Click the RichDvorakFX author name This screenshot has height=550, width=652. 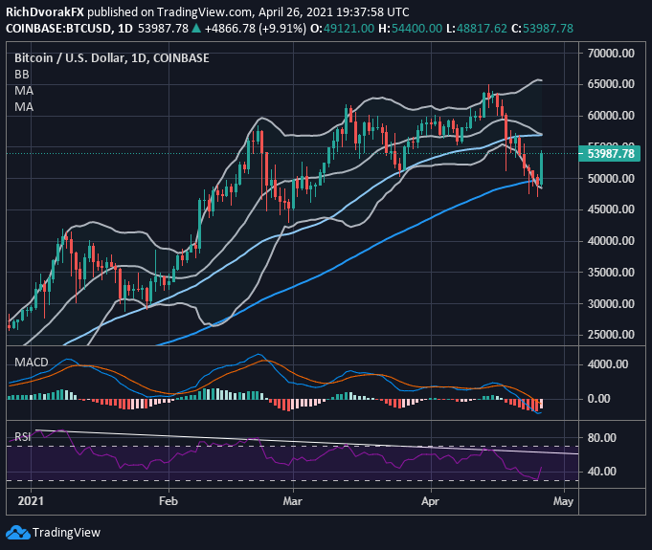(x=45, y=12)
